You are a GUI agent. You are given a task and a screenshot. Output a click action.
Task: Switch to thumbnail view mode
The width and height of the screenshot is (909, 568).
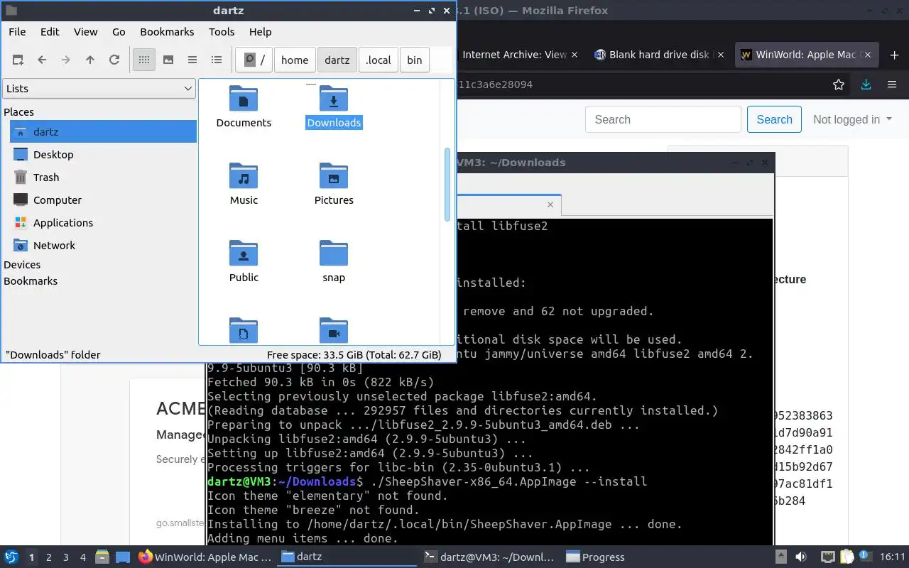coord(168,60)
